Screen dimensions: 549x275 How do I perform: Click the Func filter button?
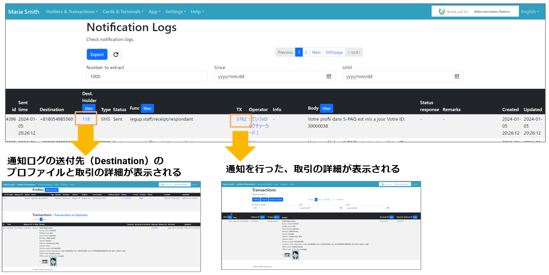pos(147,109)
